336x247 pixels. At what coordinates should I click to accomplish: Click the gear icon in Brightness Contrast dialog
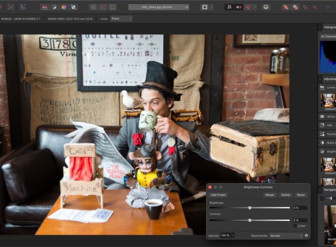tap(307, 235)
